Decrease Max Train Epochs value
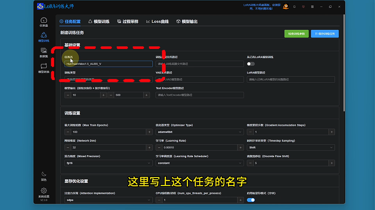Image resolution: width=375 pixels, height=210 pixels. [68, 132]
